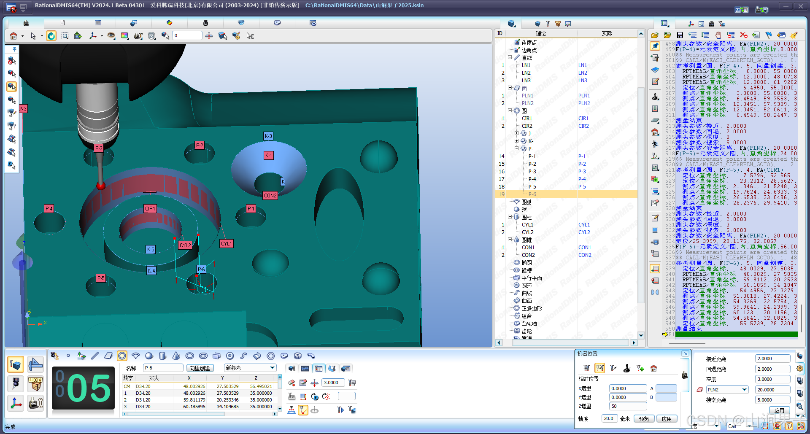Click the 接近距离 value field
The height and width of the screenshot is (434, 810).
pos(772,359)
